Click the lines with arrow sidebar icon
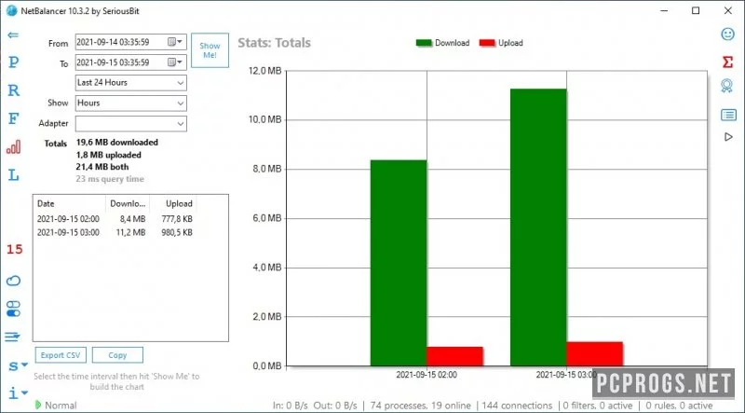Screen dimensions: 745x413 pyautogui.click(x=13, y=337)
